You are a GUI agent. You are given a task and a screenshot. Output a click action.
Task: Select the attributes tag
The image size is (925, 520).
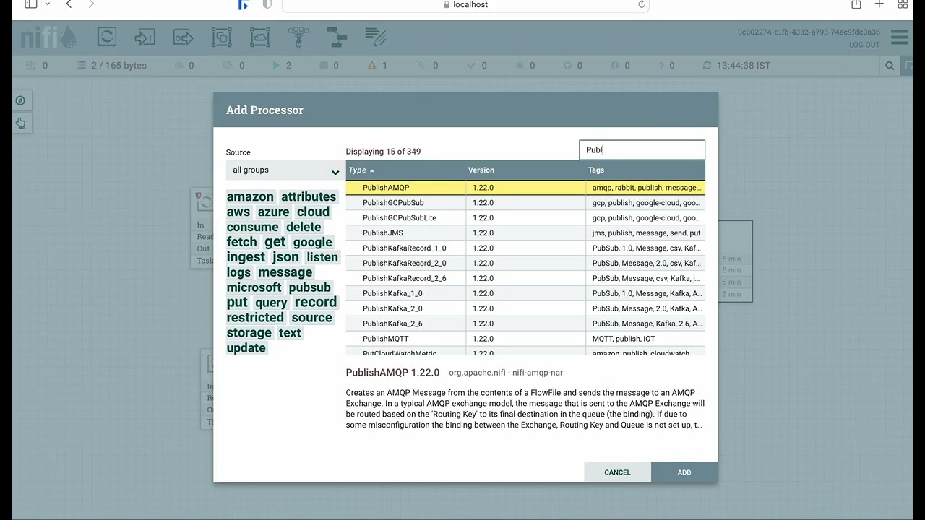click(309, 196)
